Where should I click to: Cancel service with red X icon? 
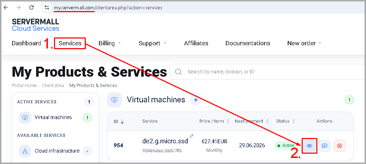pos(340,146)
